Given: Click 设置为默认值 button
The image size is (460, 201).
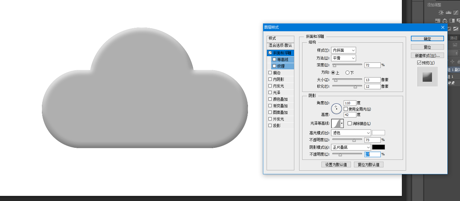Looking at the screenshot, I should (x=336, y=165).
